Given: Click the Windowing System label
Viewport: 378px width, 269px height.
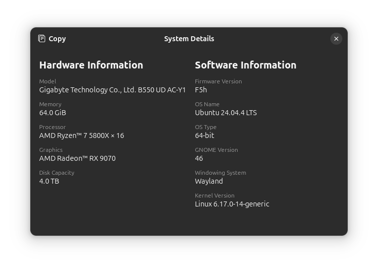Looking at the screenshot, I should pyautogui.click(x=220, y=173).
